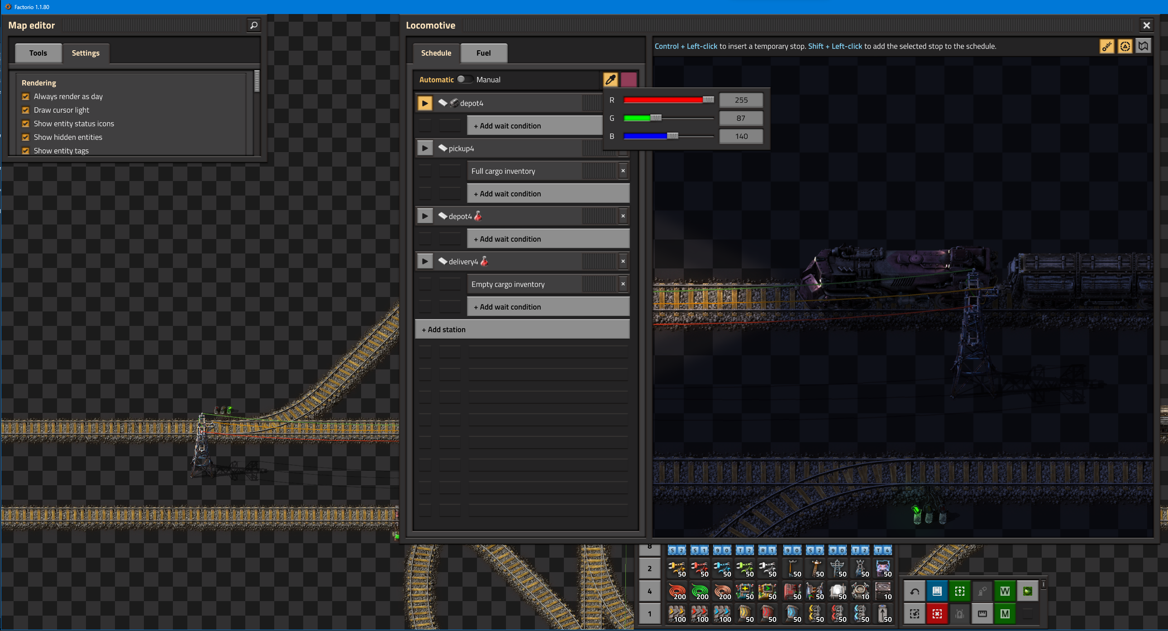Select the green stack inserter in quickbar
1168x631 pixels.
[744, 569]
